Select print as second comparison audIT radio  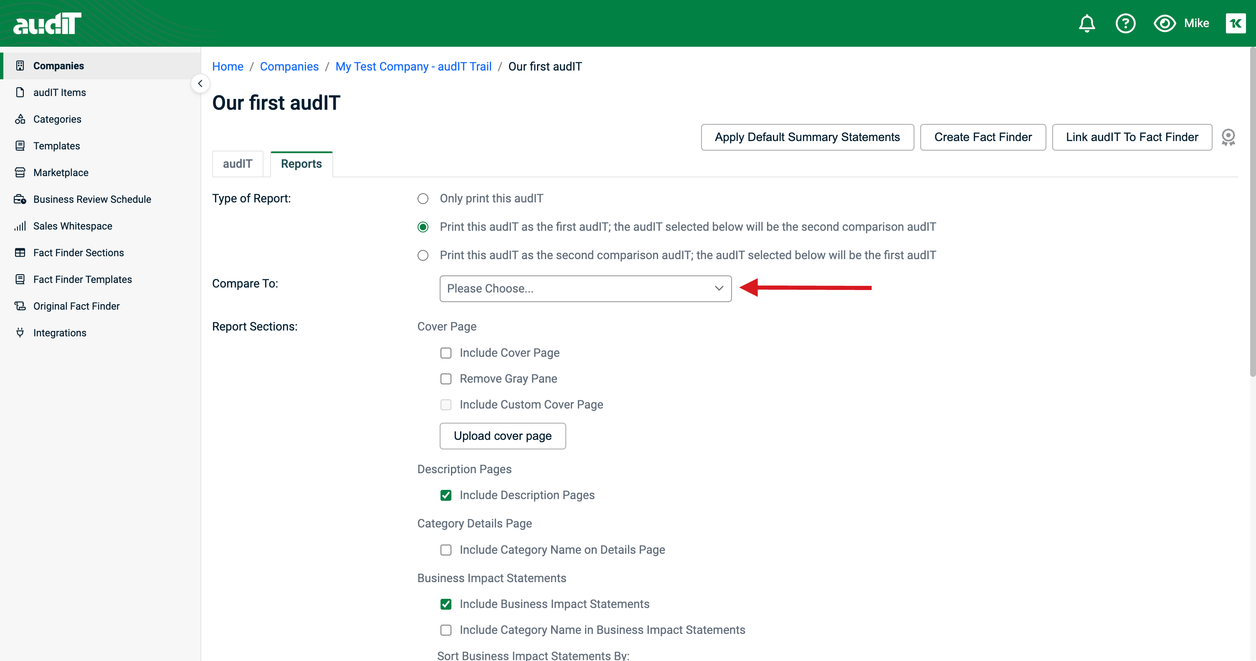click(423, 255)
